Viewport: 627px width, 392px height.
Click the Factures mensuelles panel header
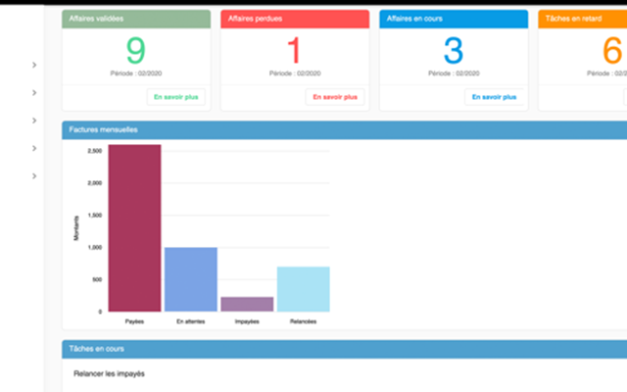(344, 130)
